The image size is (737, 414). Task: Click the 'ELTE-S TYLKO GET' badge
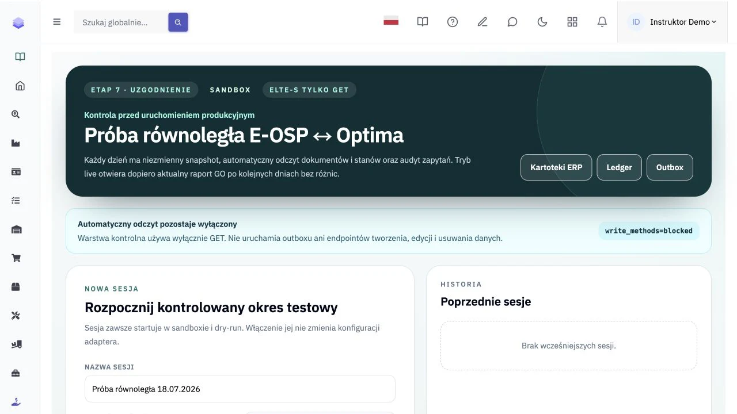[x=309, y=90]
